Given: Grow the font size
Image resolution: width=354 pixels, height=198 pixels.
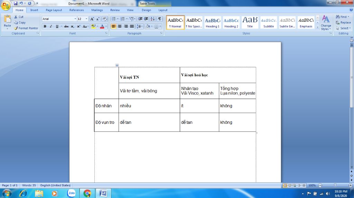Looking at the screenshot, I should click(x=92, y=19).
